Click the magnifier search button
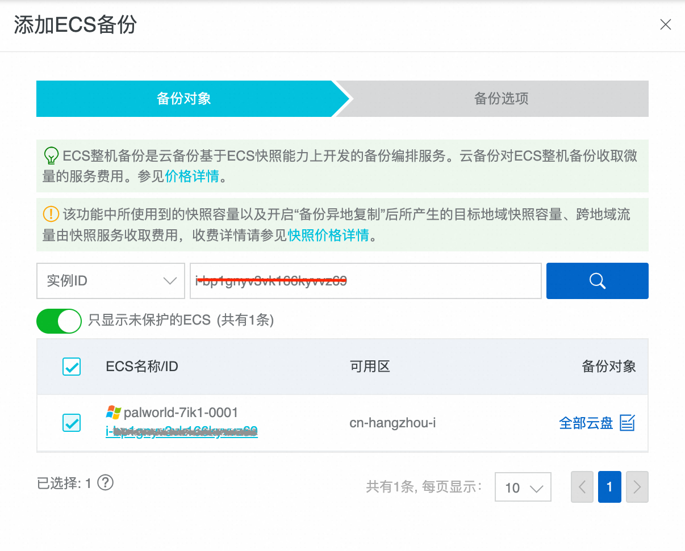 [598, 281]
